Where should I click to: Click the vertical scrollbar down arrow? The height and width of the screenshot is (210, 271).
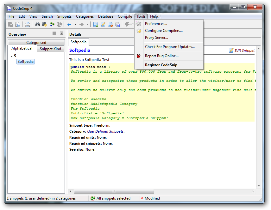tap(259, 186)
